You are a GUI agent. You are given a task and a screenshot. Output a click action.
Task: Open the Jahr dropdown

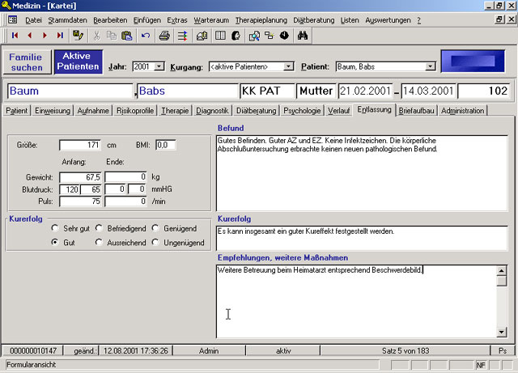tap(159, 66)
